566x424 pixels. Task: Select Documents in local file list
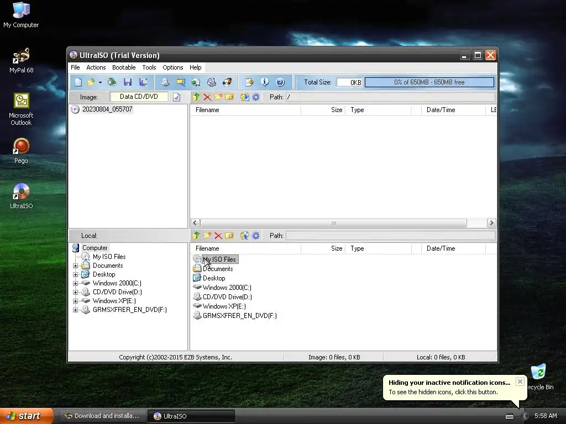pos(218,269)
